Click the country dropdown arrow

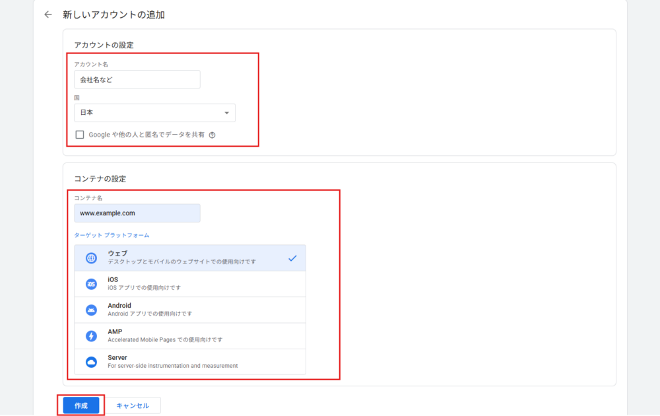click(226, 113)
